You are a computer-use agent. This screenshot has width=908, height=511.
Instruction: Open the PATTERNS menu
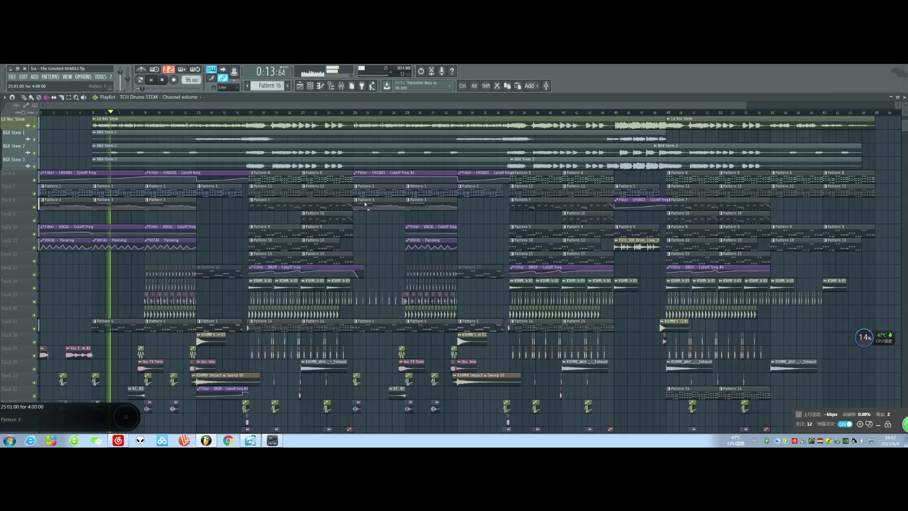pos(51,77)
